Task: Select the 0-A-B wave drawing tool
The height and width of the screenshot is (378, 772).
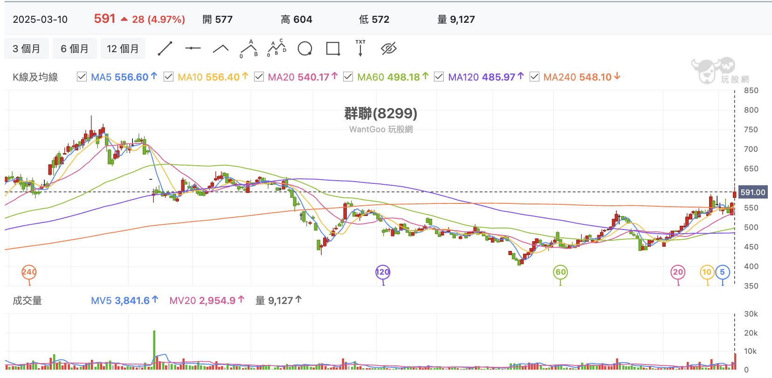Action: click(x=249, y=48)
